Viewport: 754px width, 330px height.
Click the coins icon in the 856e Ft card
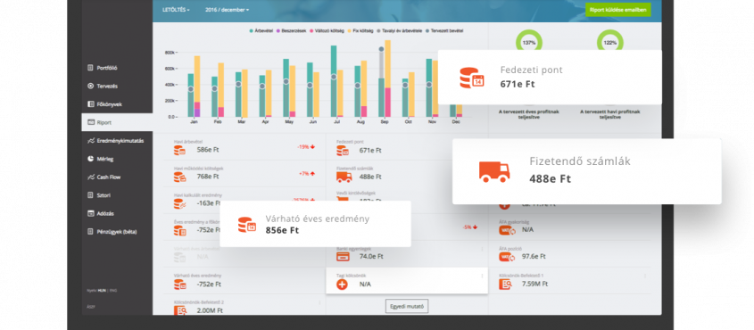246,225
